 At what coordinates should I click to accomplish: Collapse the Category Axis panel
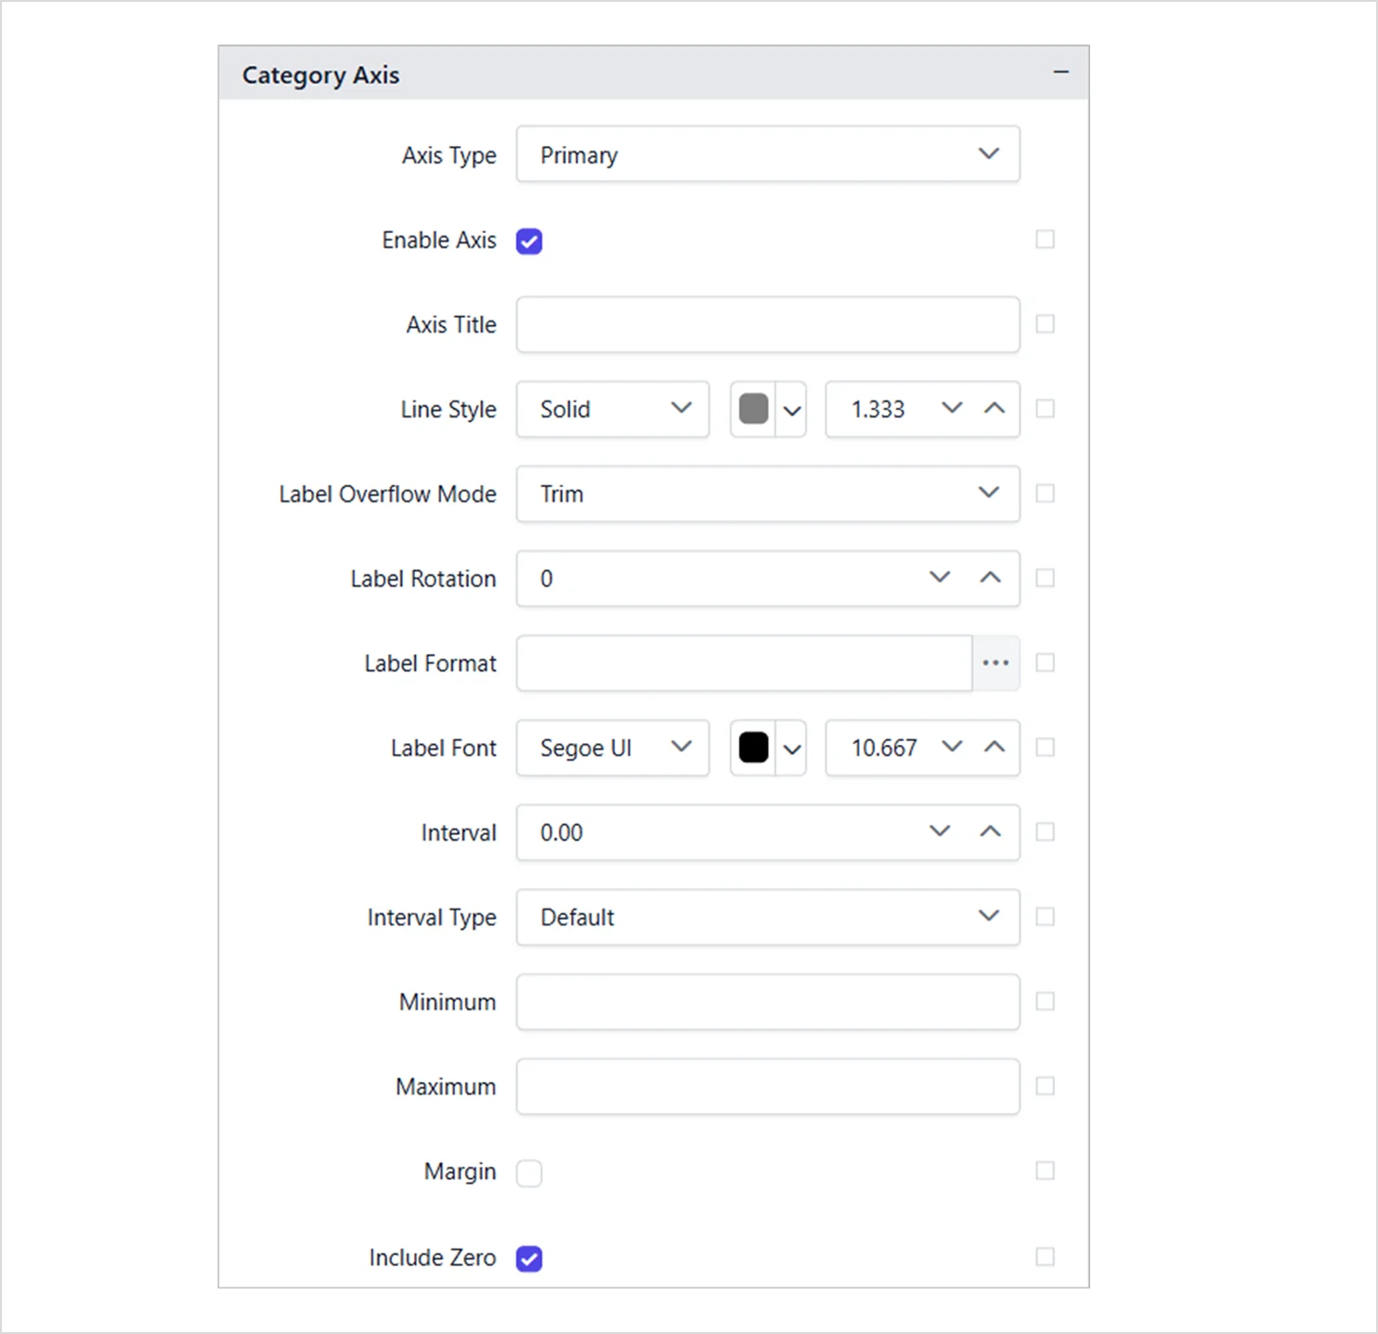click(x=1060, y=72)
